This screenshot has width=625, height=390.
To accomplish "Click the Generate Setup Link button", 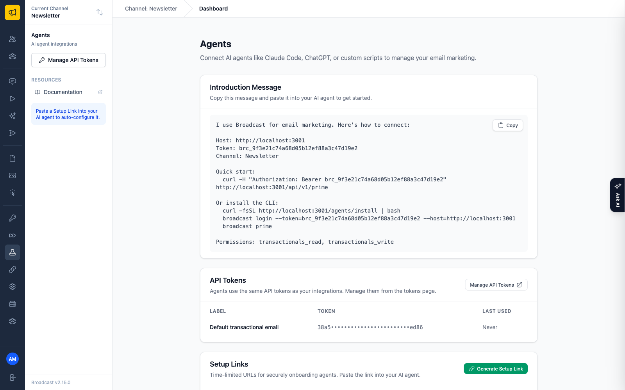I will (x=496, y=369).
